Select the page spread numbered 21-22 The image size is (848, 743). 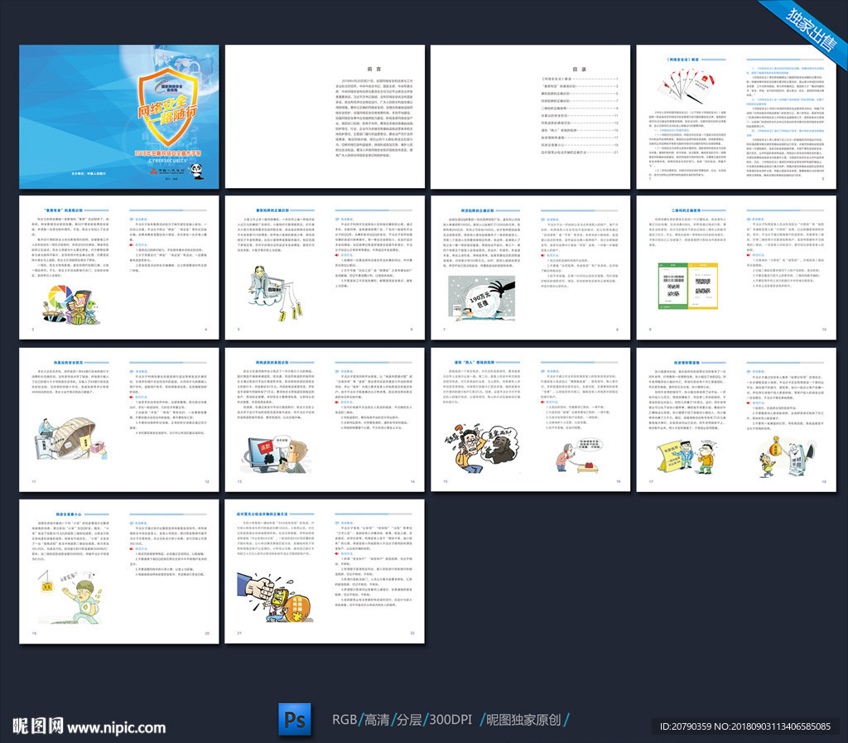point(325,572)
